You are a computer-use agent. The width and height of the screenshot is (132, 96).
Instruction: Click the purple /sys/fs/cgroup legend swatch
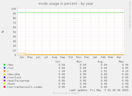pyautogui.click(x=5, y=80)
